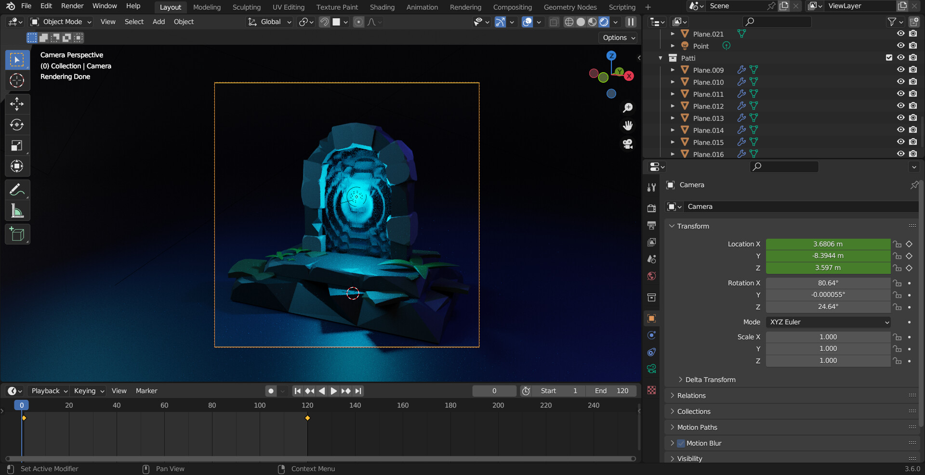Pick the Annotate tool
Screen dimensions: 925x475
[17, 190]
